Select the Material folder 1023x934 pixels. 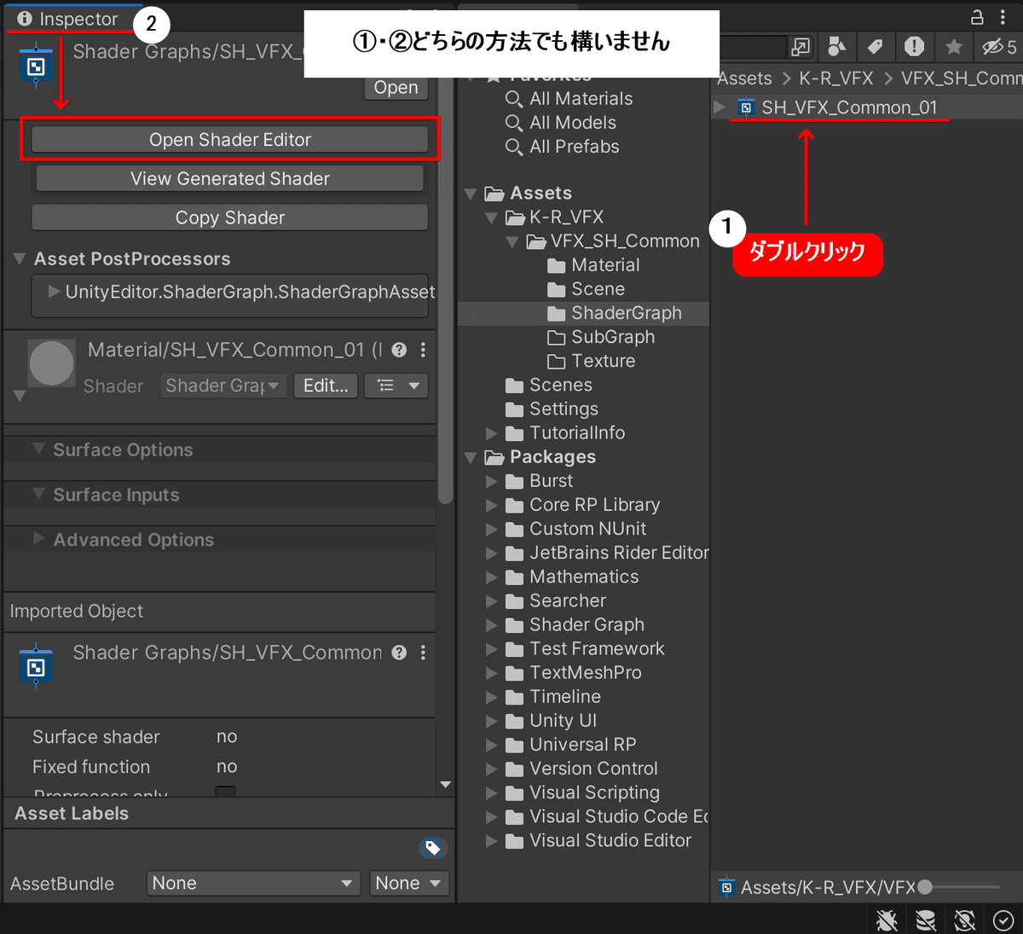(604, 265)
